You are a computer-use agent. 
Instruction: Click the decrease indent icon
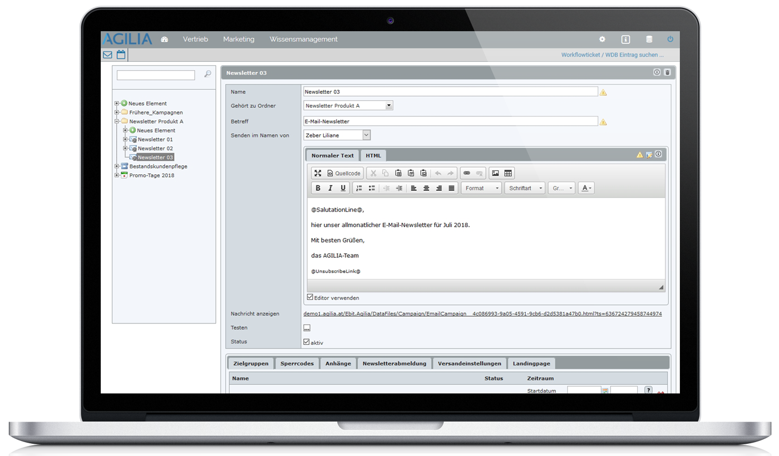coord(387,188)
